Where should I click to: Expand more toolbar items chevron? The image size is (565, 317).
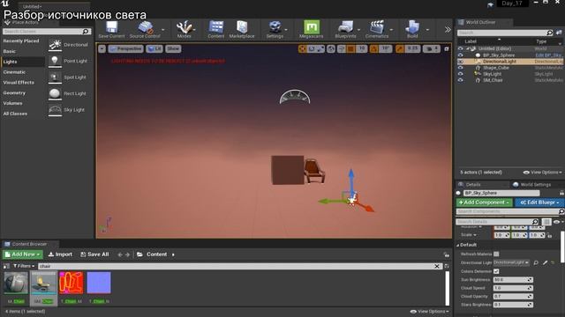pos(448,30)
